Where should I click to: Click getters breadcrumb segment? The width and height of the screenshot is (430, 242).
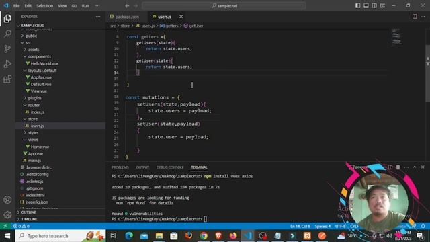(169, 26)
